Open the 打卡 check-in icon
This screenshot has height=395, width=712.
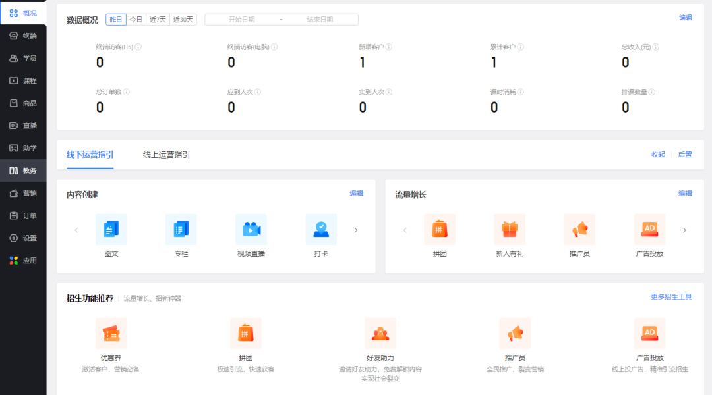pyautogui.click(x=321, y=230)
